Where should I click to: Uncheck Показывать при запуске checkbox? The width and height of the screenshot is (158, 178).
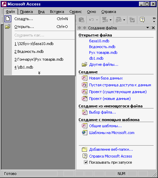click(x=86, y=162)
